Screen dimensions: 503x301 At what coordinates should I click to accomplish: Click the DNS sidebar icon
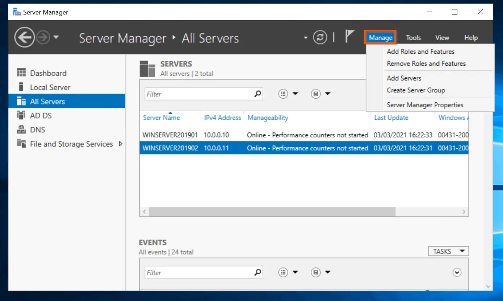point(21,129)
